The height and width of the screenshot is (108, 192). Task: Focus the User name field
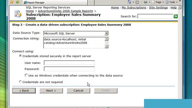coord(69,63)
